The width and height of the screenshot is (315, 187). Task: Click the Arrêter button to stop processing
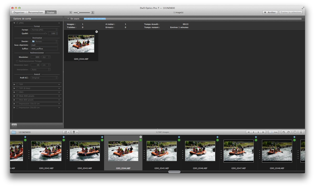coord(270,13)
